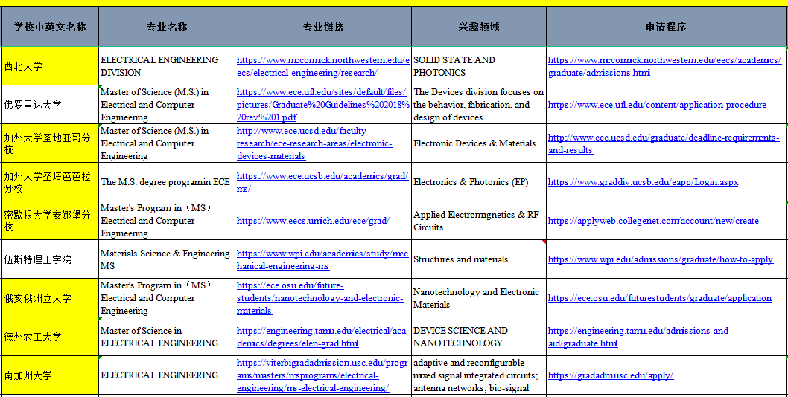Open Northwestern electrical-engineering research link
The width and height of the screenshot is (788, 397).
pos(323,66)
